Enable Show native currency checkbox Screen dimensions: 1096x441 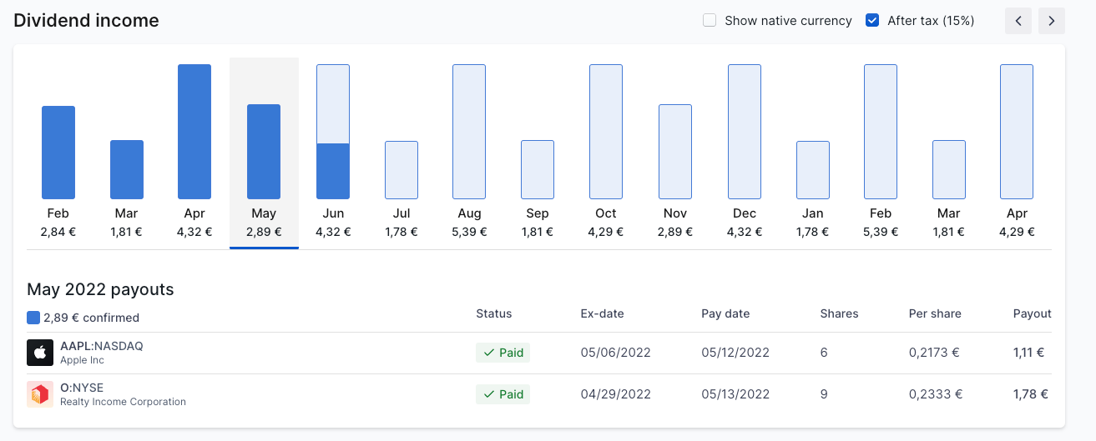tap(710, 21)
